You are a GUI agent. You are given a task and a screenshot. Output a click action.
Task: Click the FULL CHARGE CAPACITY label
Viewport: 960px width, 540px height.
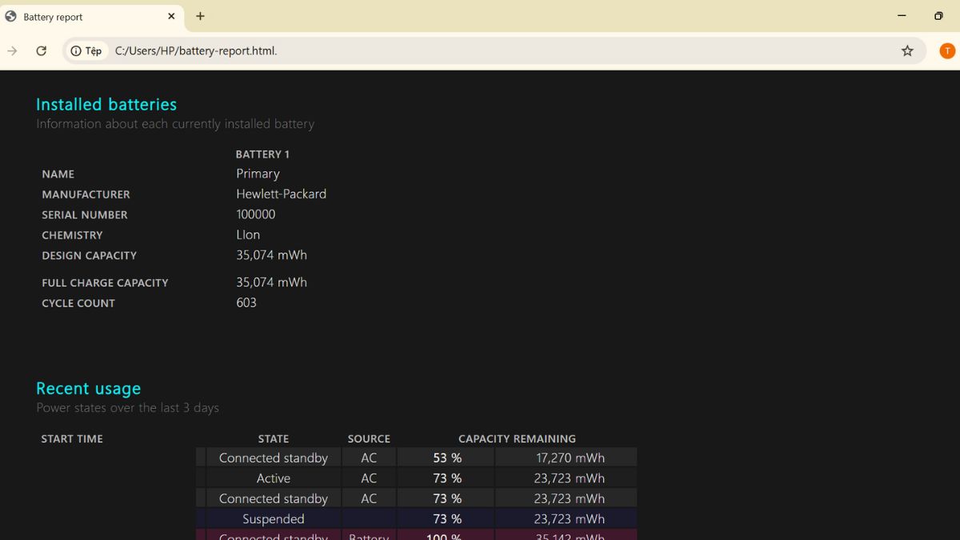click(x=105, y=282)
